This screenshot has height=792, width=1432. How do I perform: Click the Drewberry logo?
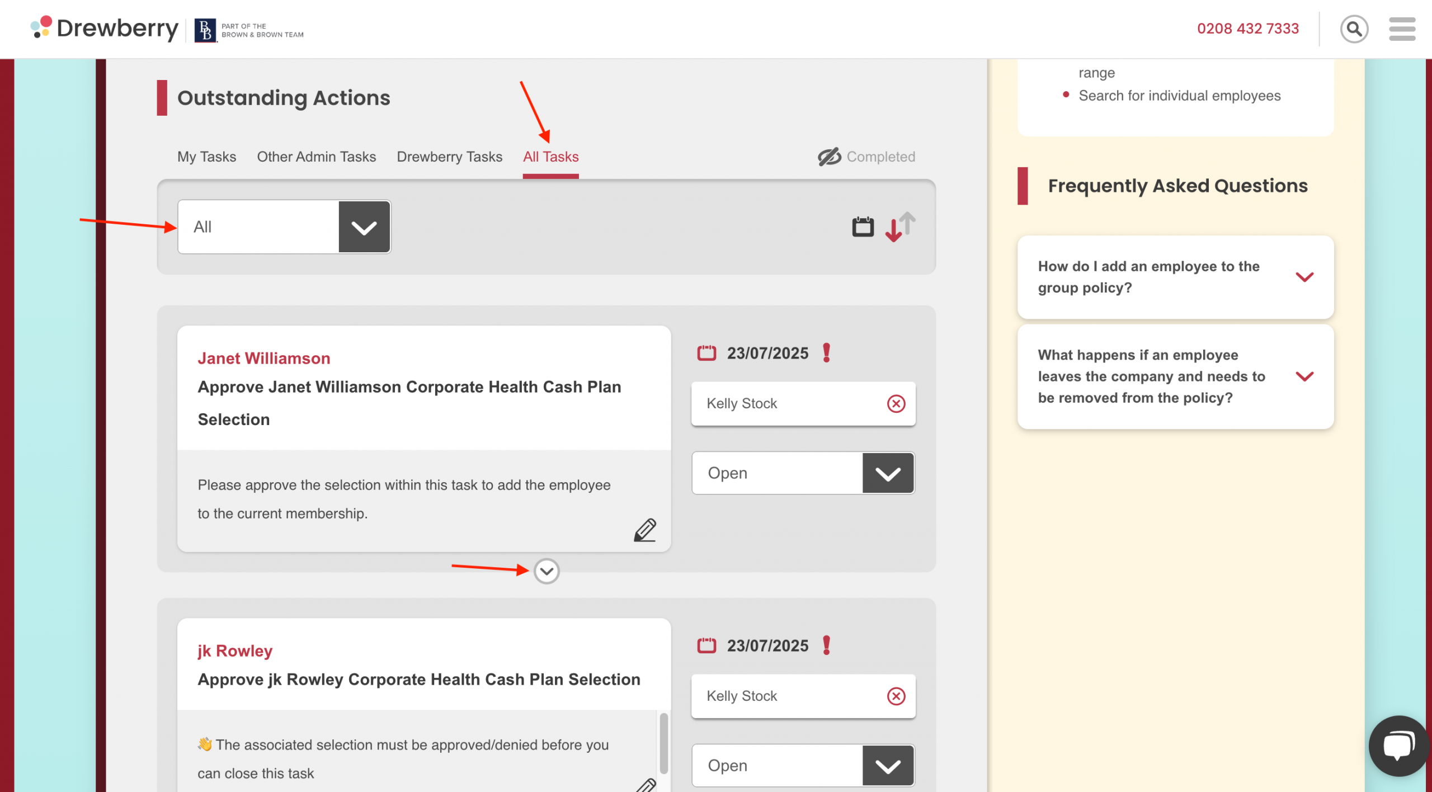coord(105,29)
